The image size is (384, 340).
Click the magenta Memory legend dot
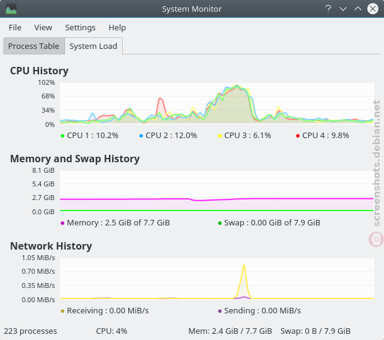click(x=63, y=223)
